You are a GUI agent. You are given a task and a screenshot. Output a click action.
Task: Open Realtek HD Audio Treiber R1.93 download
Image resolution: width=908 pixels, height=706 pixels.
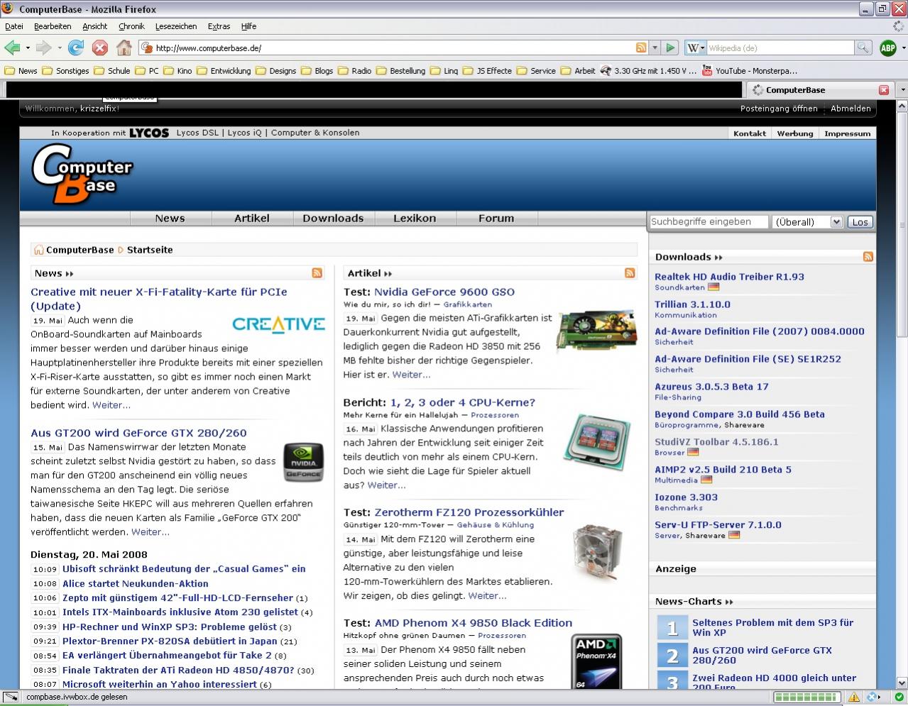(x=729, y=277)
